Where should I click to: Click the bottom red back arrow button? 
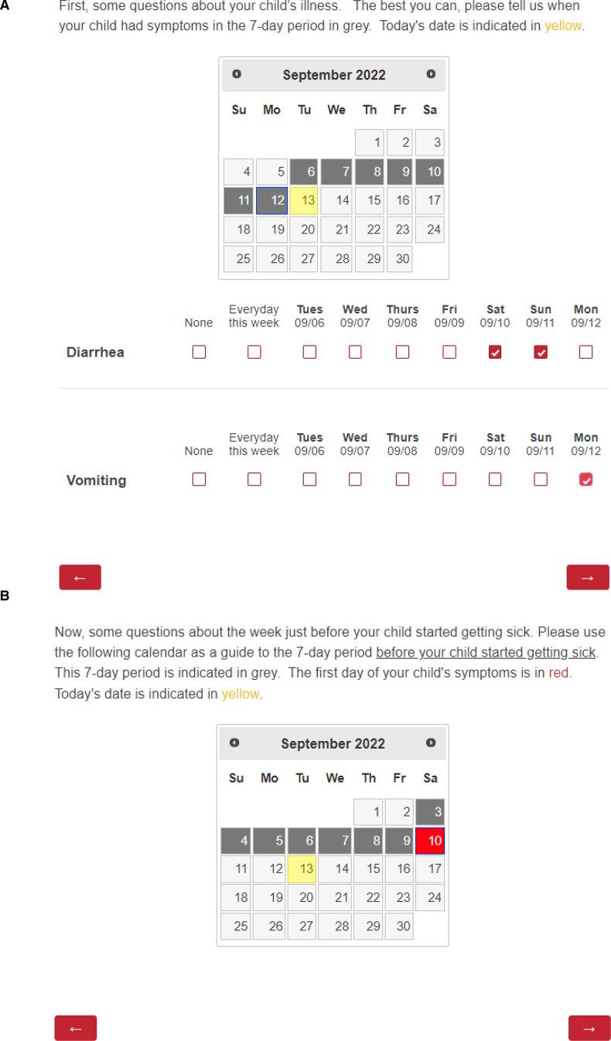tap(75, 1028)
